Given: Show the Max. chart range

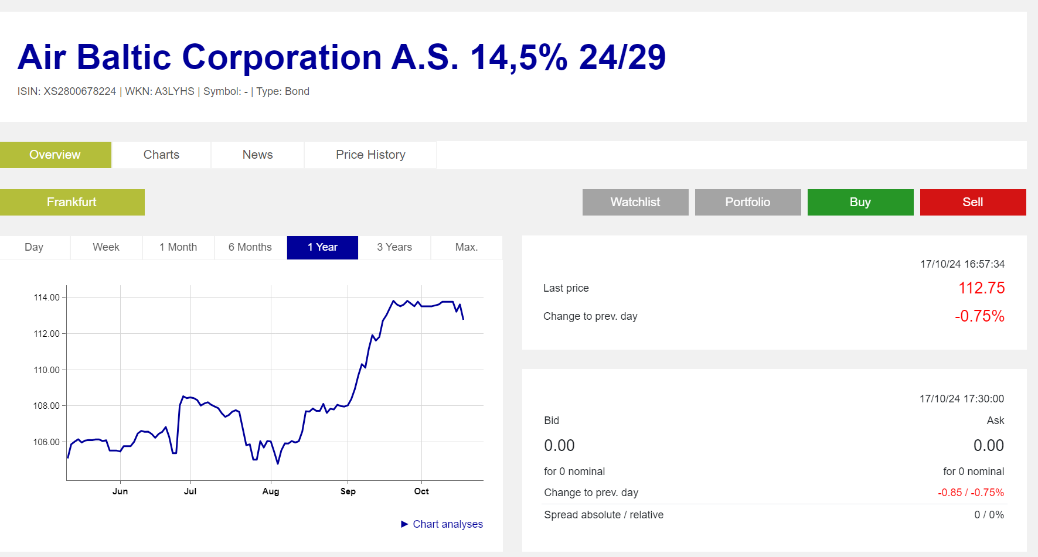Looking at the screenshot, I should [x=467, y=247].
